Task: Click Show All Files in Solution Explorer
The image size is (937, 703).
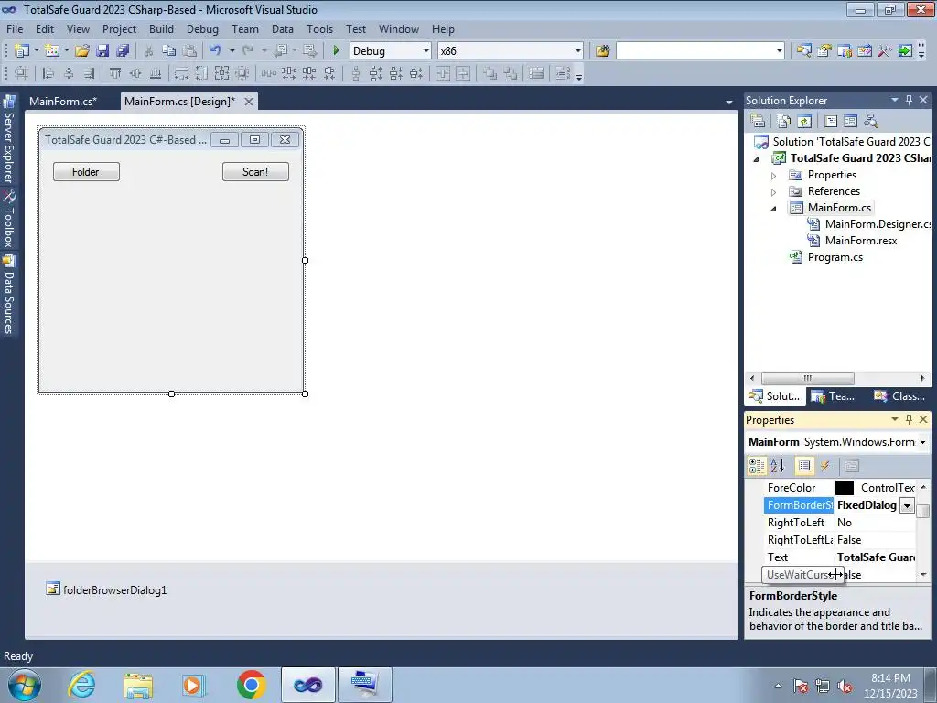Action: (784, 121)
